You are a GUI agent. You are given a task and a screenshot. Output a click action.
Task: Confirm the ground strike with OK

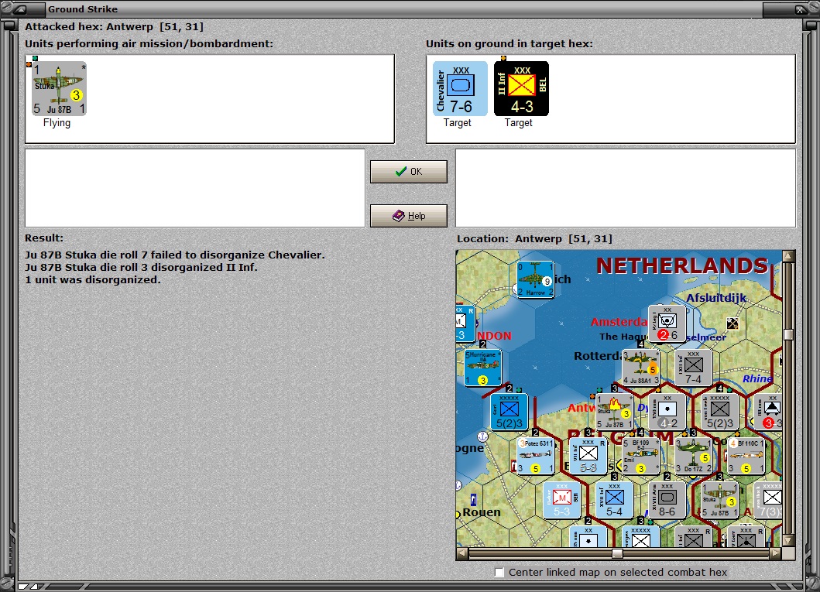click(x=408, y=171)
